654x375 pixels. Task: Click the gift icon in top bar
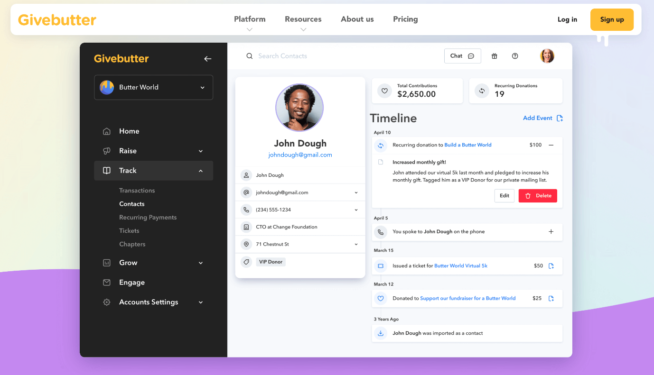pyautogui.click(x=494, y=56)
